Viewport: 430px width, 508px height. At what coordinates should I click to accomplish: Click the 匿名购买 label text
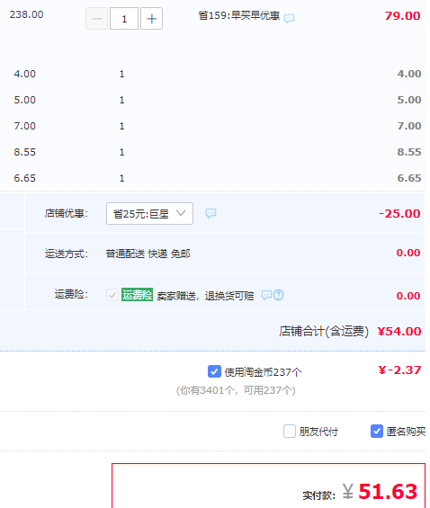[406, 432]
